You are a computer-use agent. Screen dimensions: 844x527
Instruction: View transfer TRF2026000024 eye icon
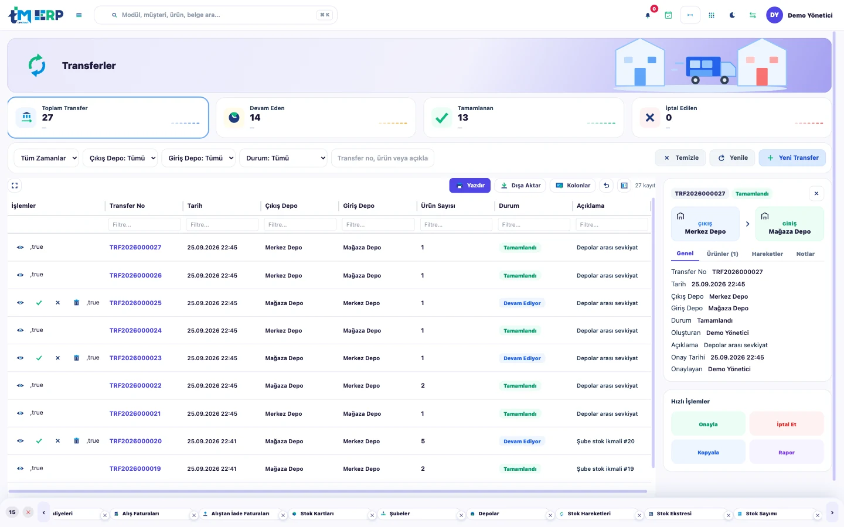coord(20,331)
